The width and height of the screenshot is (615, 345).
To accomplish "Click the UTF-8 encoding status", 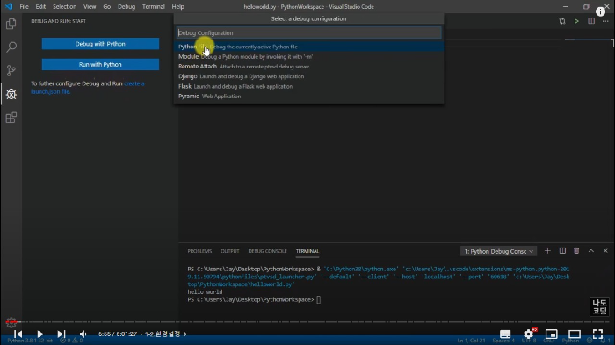I will pos(529,341).
